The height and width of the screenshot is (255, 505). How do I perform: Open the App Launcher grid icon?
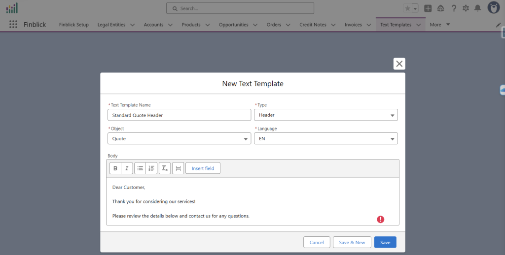pos(13,25)
